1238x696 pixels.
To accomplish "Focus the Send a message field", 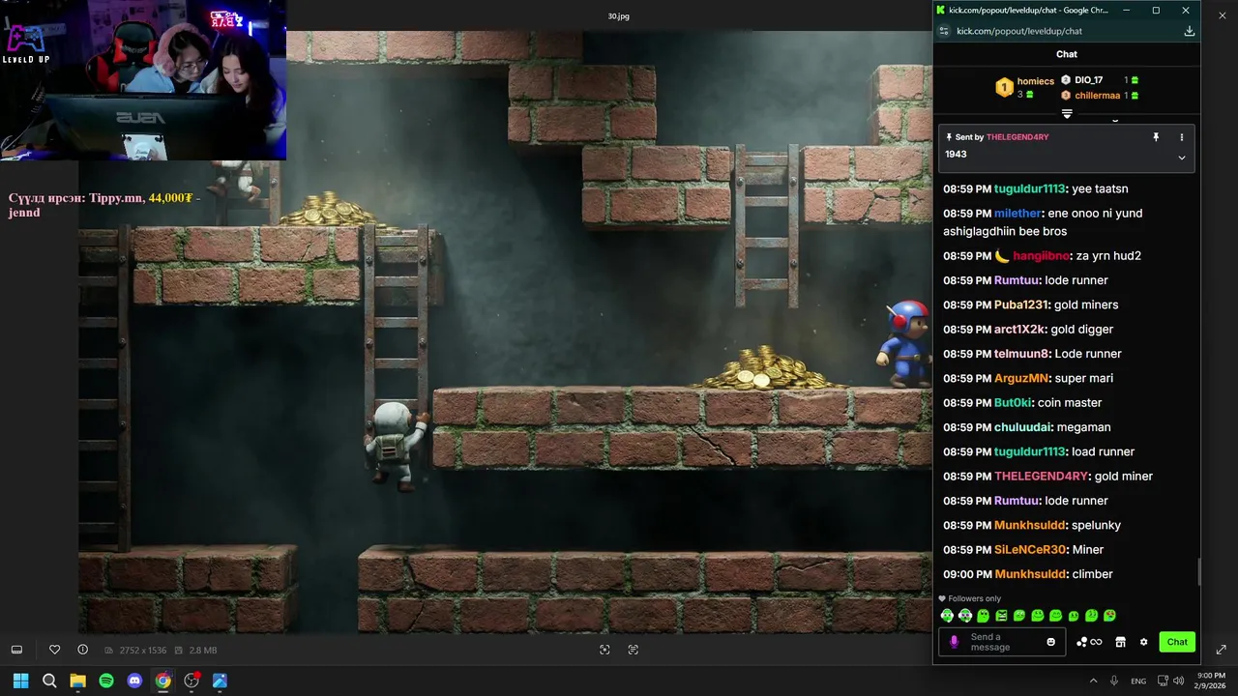I will pos(1002,642).
